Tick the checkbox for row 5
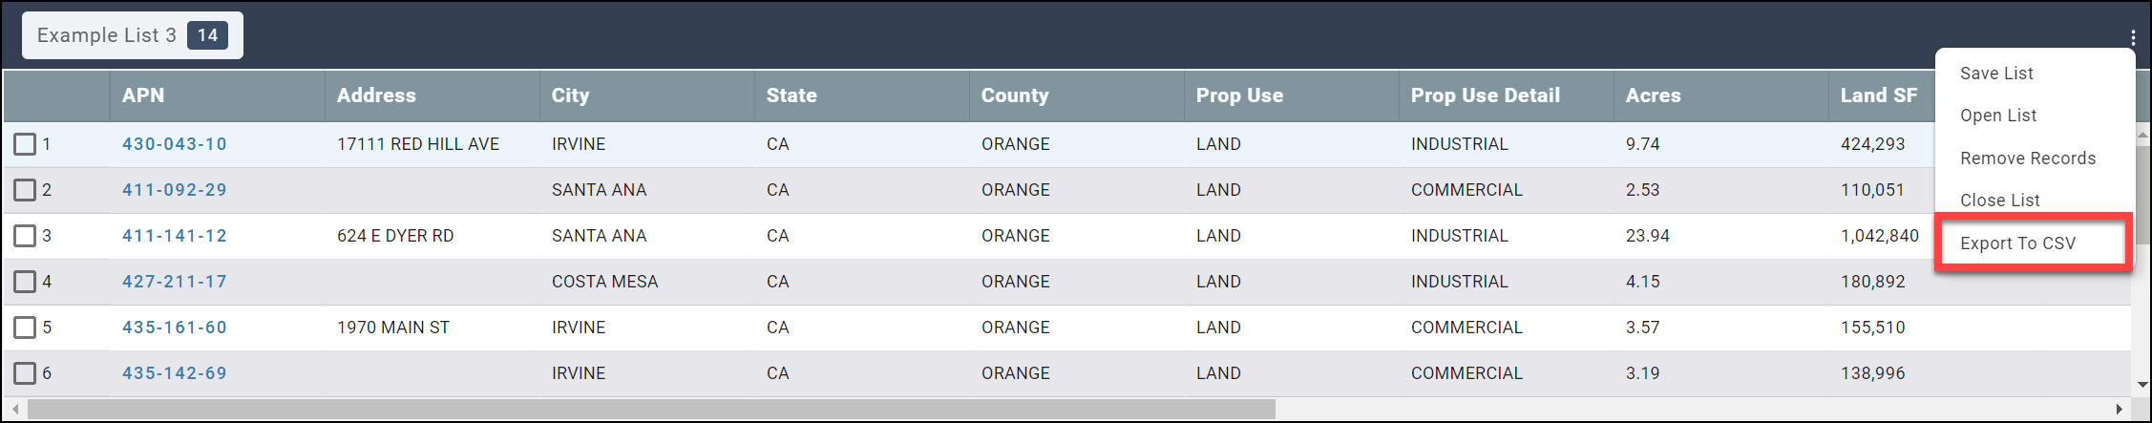 tap(25, 328)
